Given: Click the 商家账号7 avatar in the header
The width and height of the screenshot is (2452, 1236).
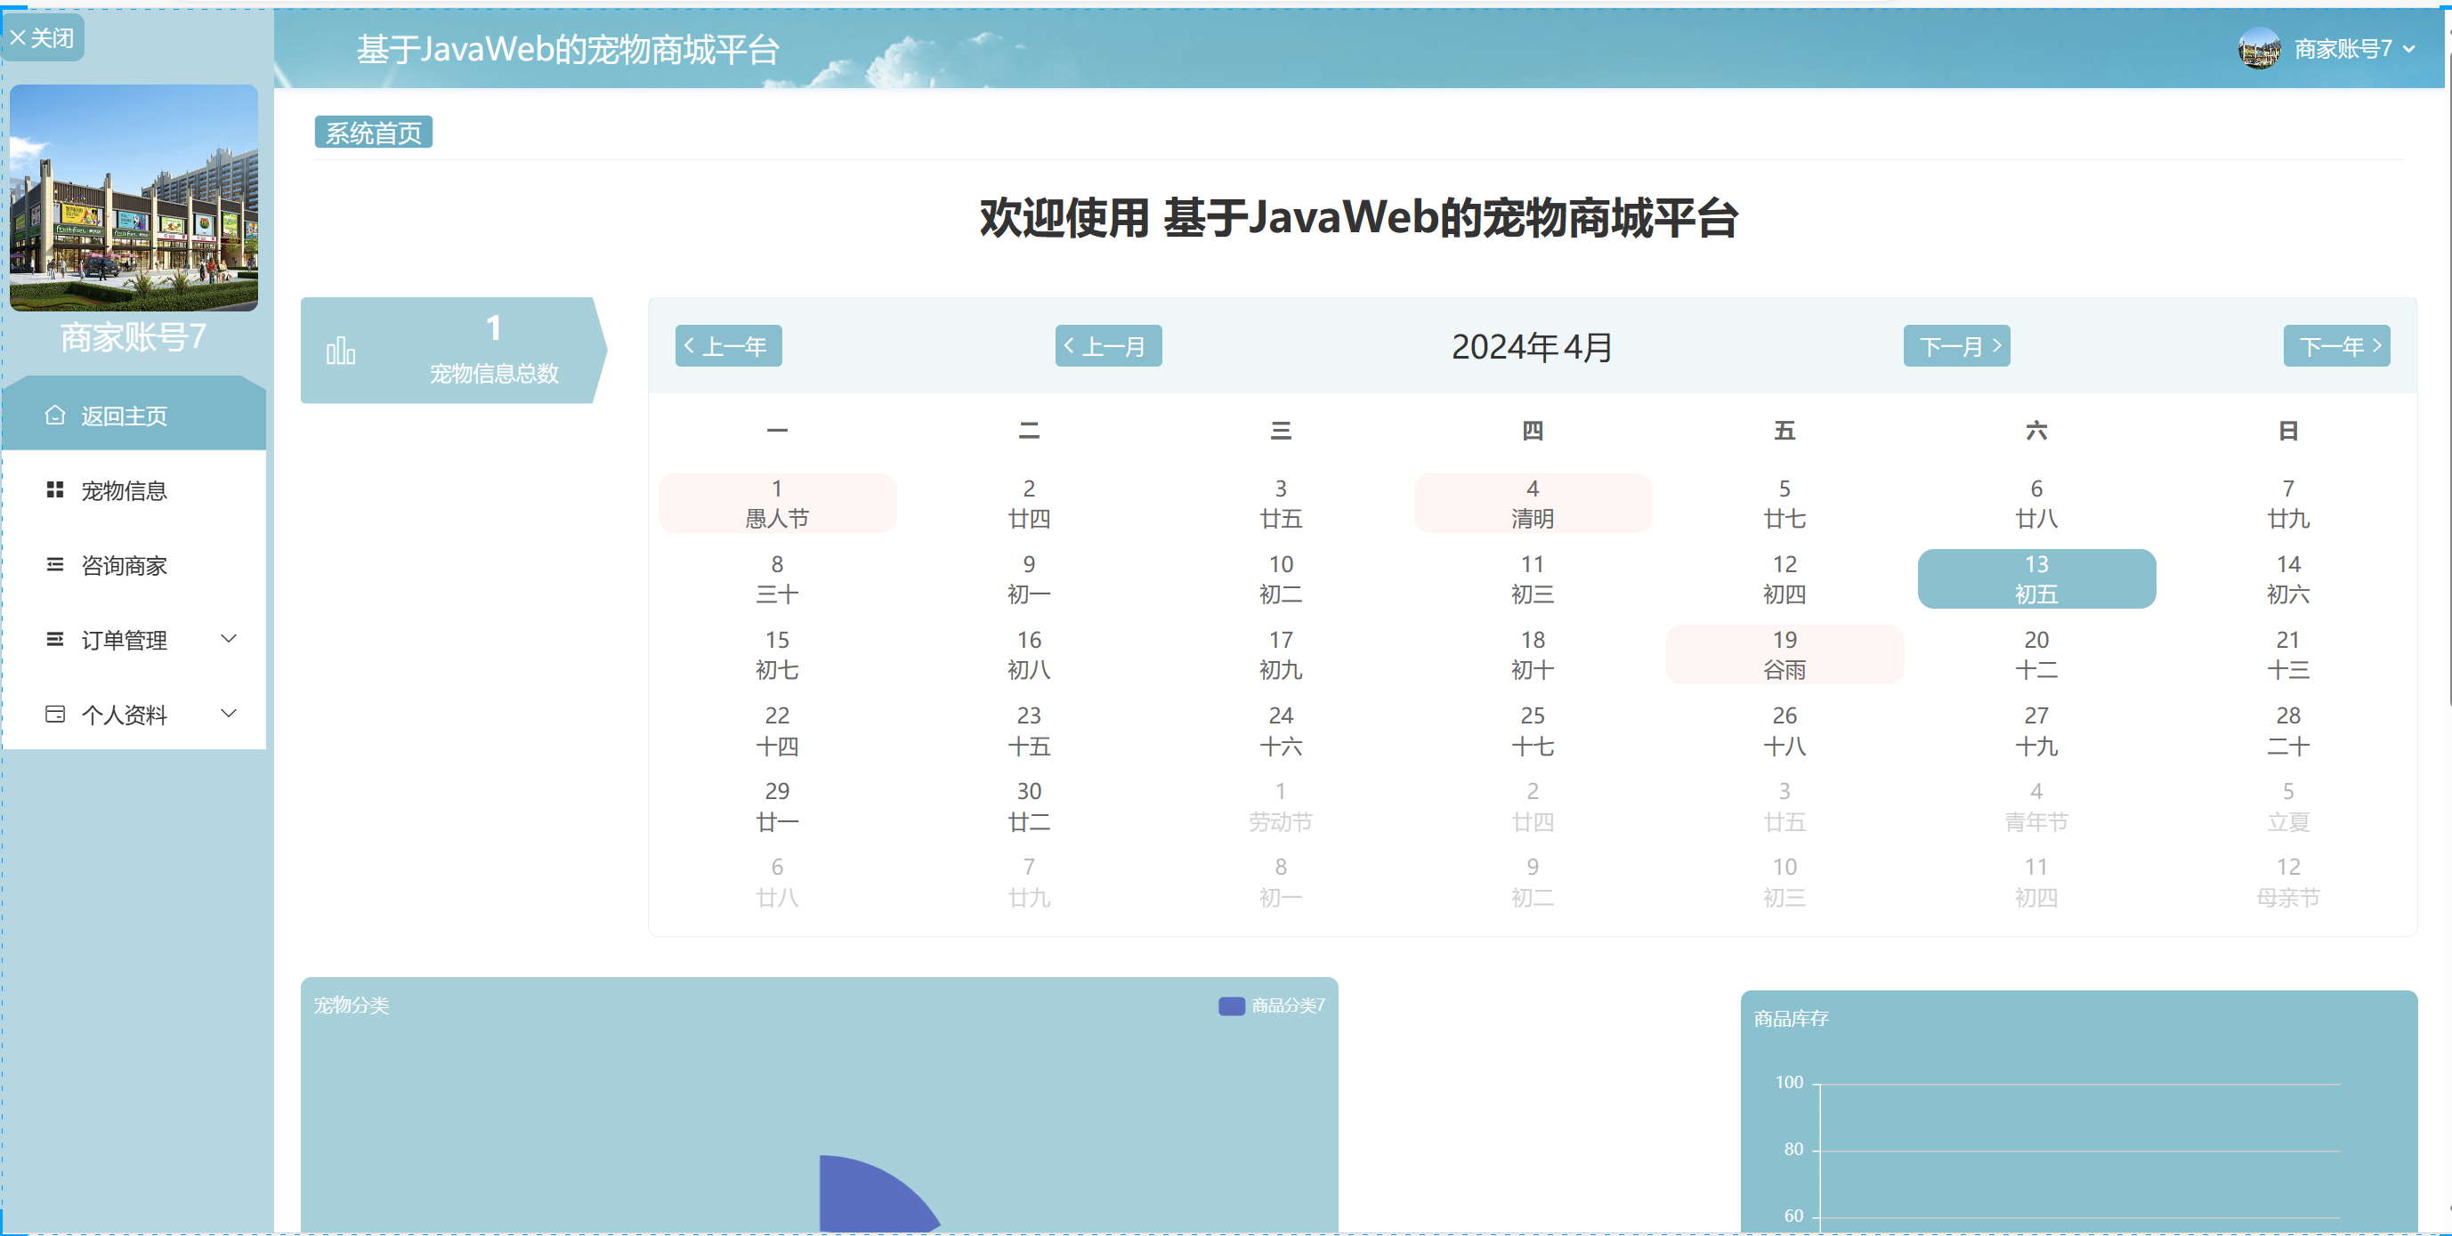Looking at the screenshot, I should click(x=2259, y=49).
